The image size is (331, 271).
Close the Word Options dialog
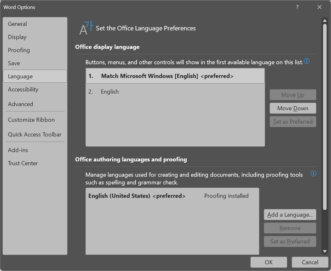click(x=319, y=7)
